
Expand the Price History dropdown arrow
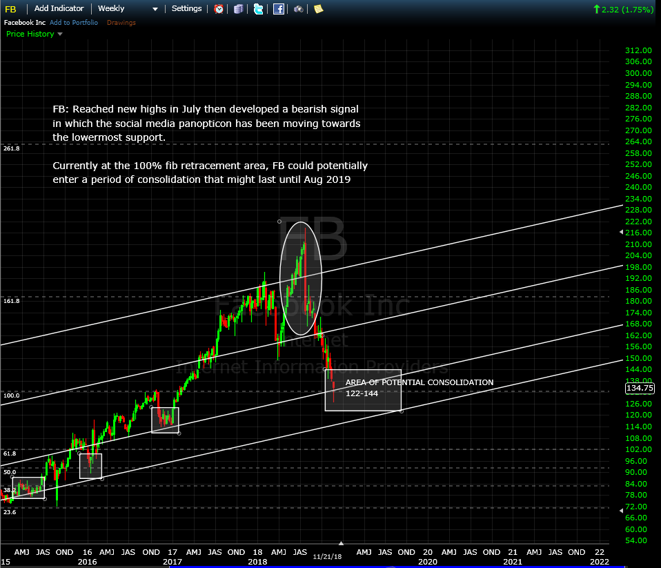point(60,34)
